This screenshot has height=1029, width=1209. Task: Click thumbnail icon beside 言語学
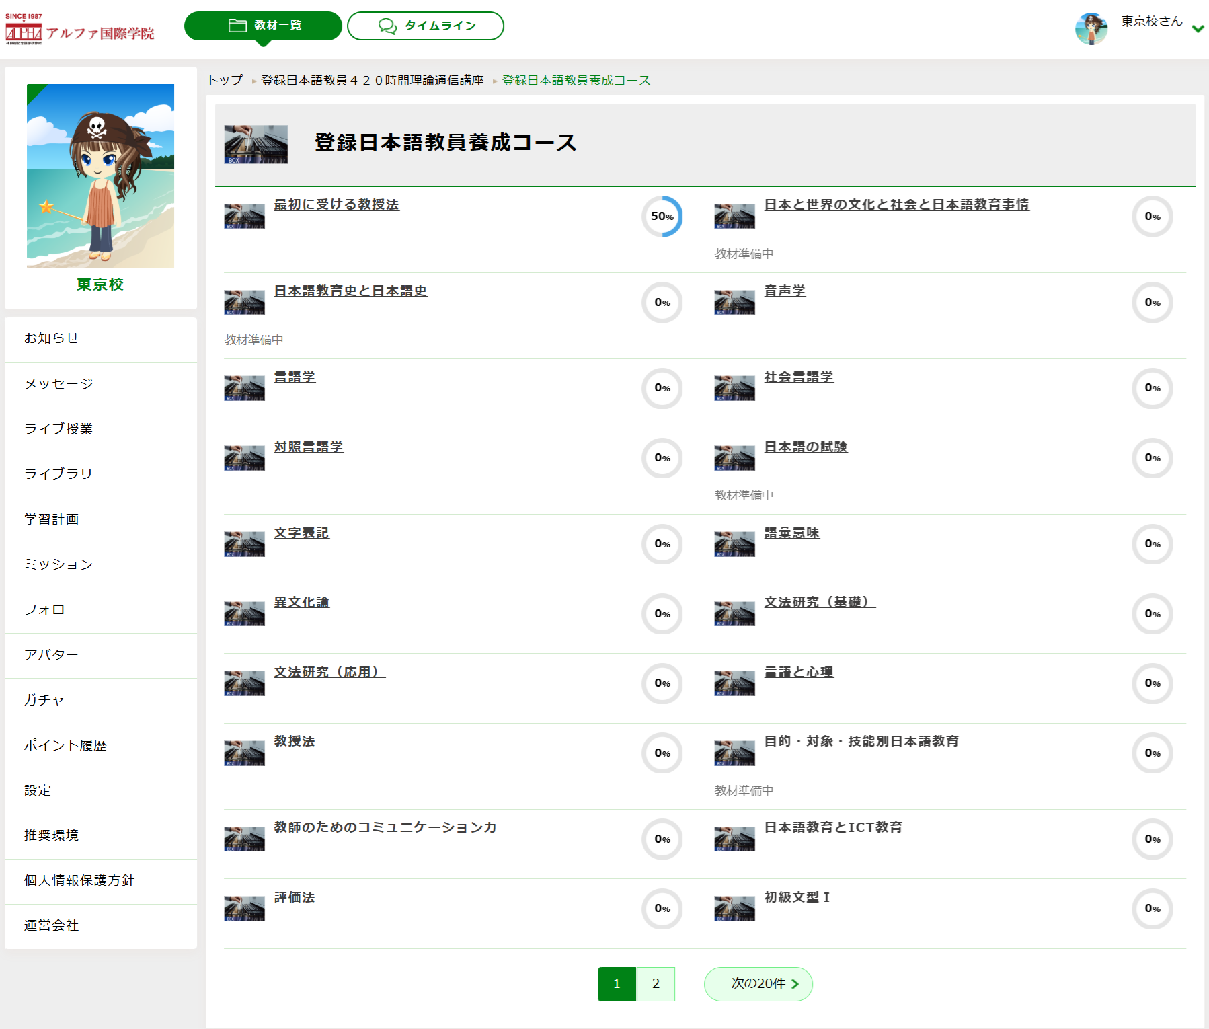(x=244, y=389)
